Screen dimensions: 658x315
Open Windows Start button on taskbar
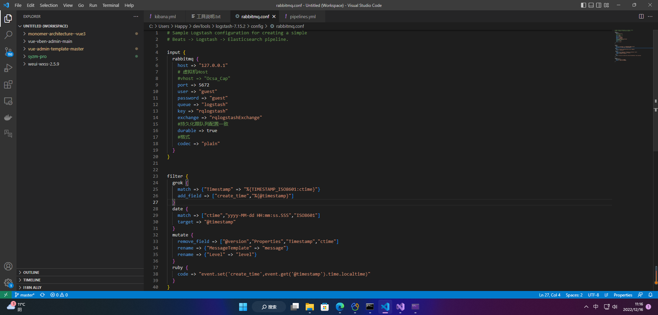(243, 307)
